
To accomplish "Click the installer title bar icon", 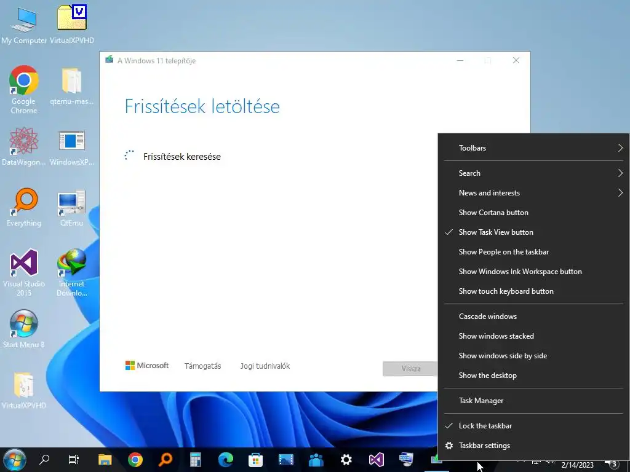I will [x=110, y=60].
